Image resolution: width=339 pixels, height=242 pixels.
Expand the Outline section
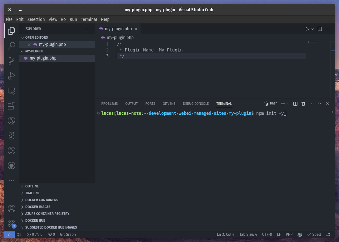coord(57,186)
